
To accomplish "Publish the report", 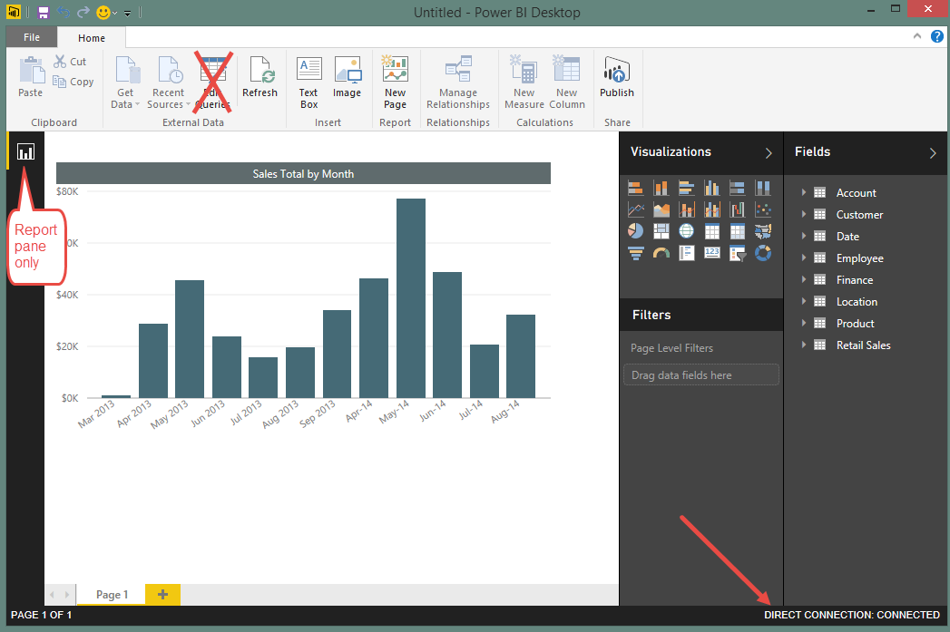I will 617,76.
